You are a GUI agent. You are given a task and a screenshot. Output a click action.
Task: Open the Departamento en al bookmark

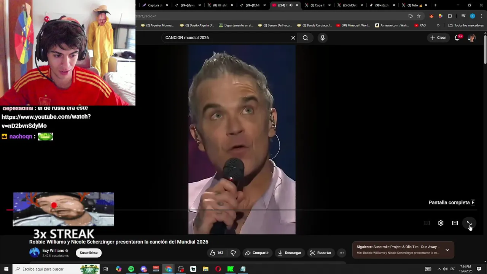(x=236, y=25)
